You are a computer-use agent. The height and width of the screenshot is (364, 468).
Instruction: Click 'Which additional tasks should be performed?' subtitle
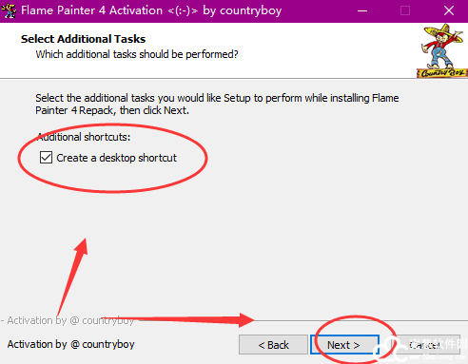tap(137, 54)
